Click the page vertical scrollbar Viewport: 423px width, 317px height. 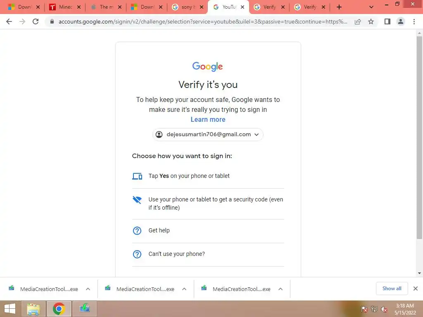(419, 137)
